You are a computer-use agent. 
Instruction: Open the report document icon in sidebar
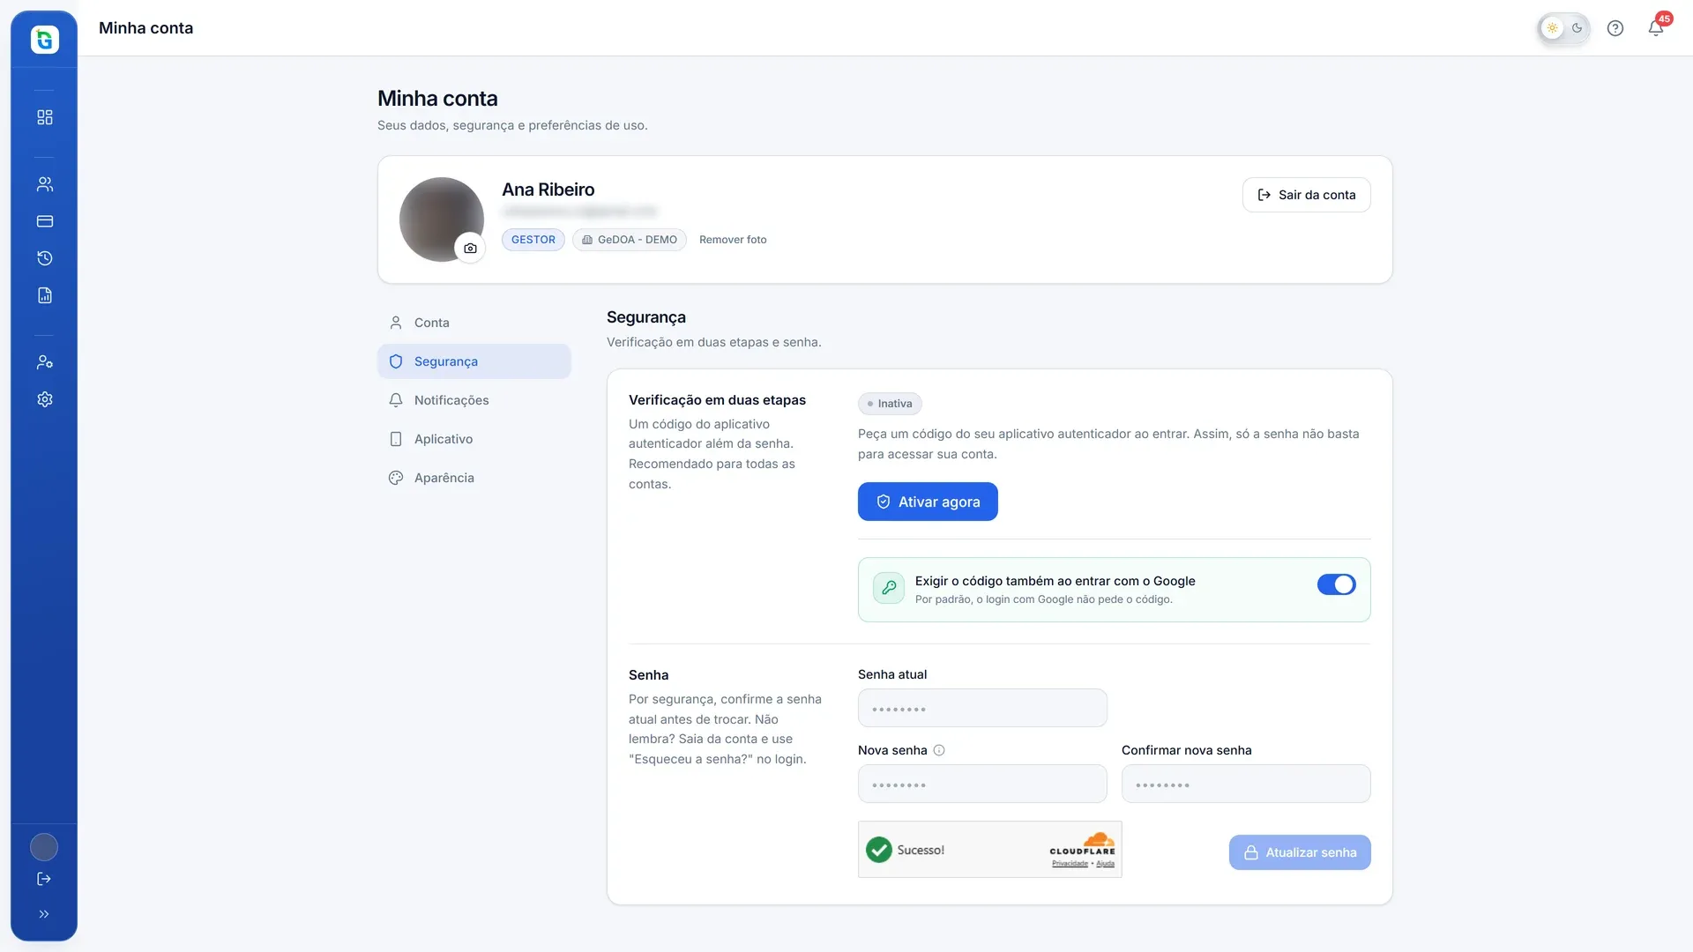pyautogui.click(x=45, y=295)
